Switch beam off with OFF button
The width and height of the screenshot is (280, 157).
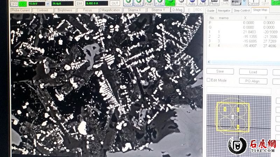click(x=14, y=4)
